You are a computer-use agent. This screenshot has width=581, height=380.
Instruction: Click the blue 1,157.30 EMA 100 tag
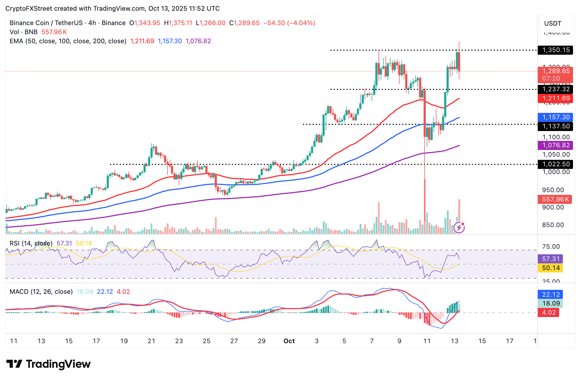coord(555,117)
